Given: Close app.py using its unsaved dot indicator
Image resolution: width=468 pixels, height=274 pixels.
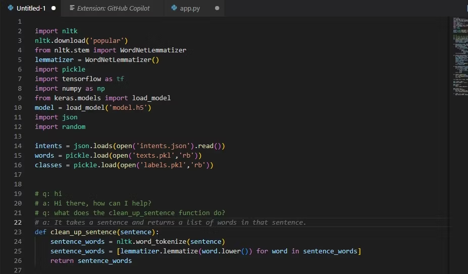Looking at the screenshot, I should click(x=217, y=8).
